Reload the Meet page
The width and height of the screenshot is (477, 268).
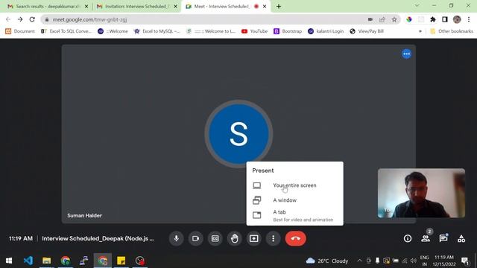[x=32, y=19]
